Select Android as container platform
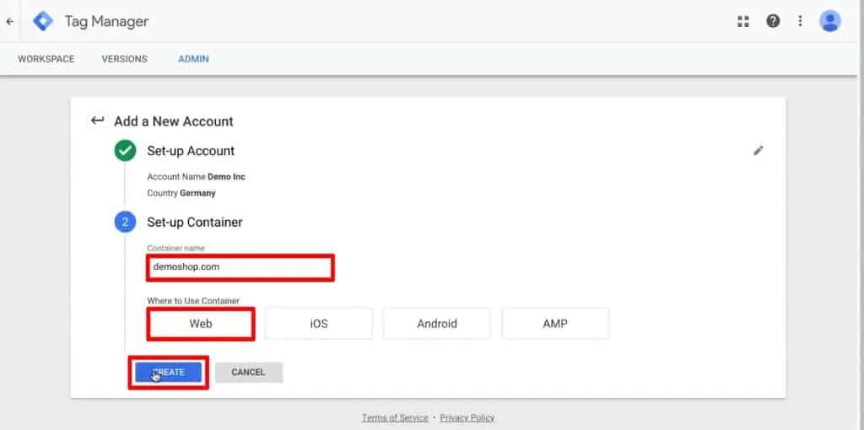The image size is (864, 430). [x=437, y=324]
